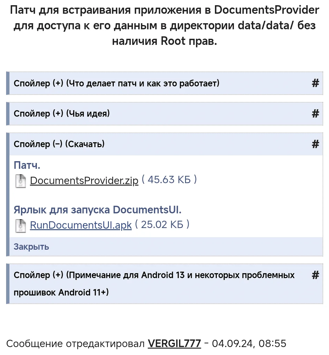Image resolution: width=329 pixels, height=355 pixels.
Task: Open the VERGIL777 user profile link
Action: click(174, 343)
